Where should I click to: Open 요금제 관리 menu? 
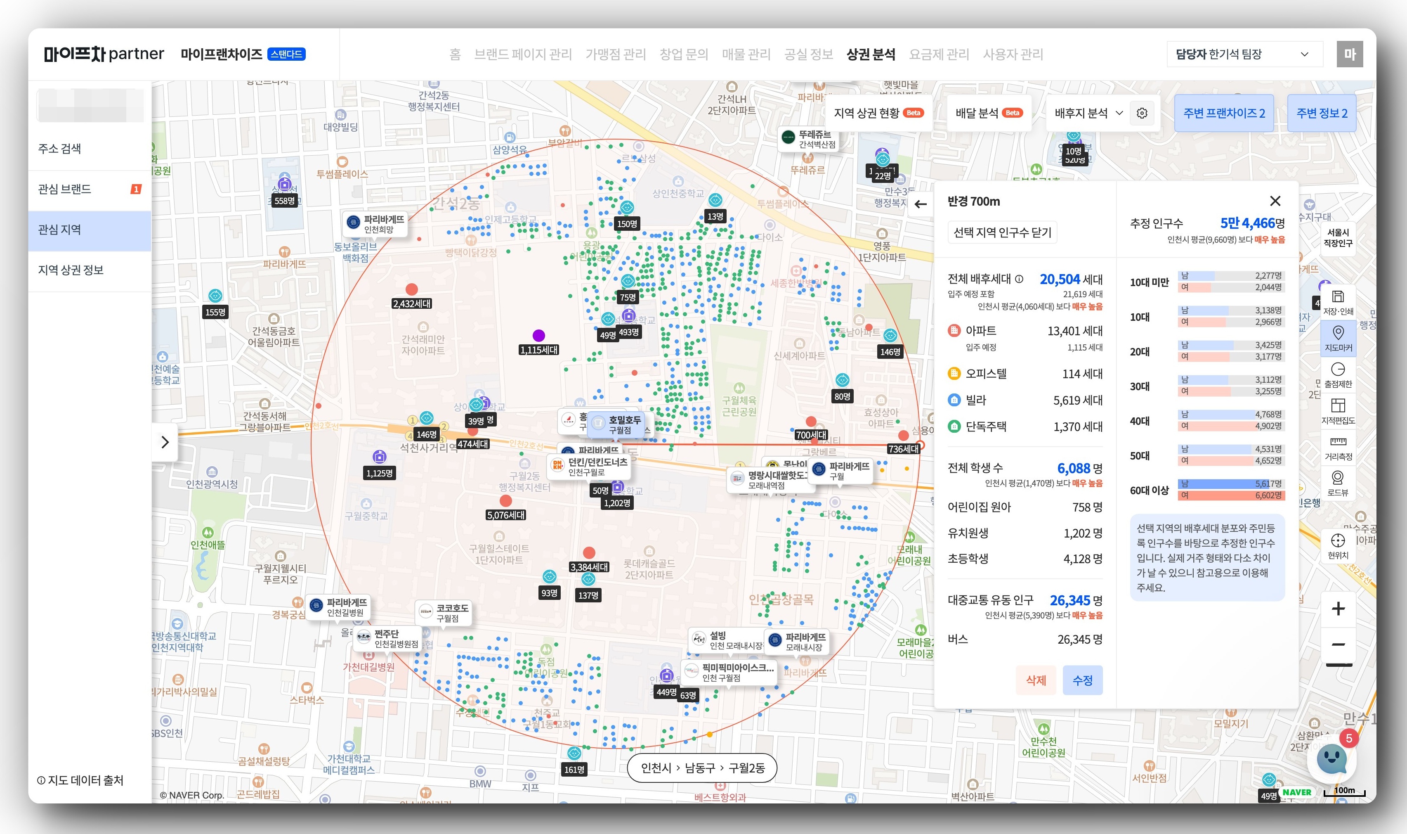point(939,54)
